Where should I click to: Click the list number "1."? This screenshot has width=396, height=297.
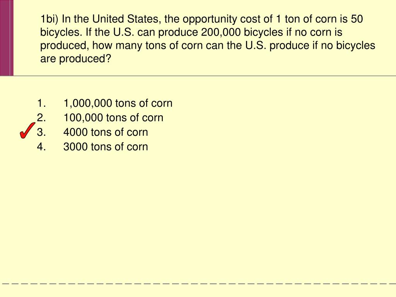[41, 103]
